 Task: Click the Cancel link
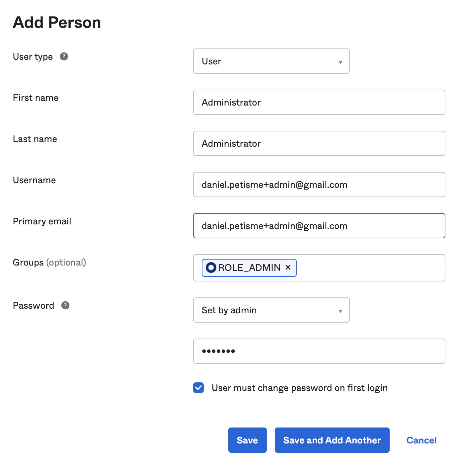coord(421,440)
